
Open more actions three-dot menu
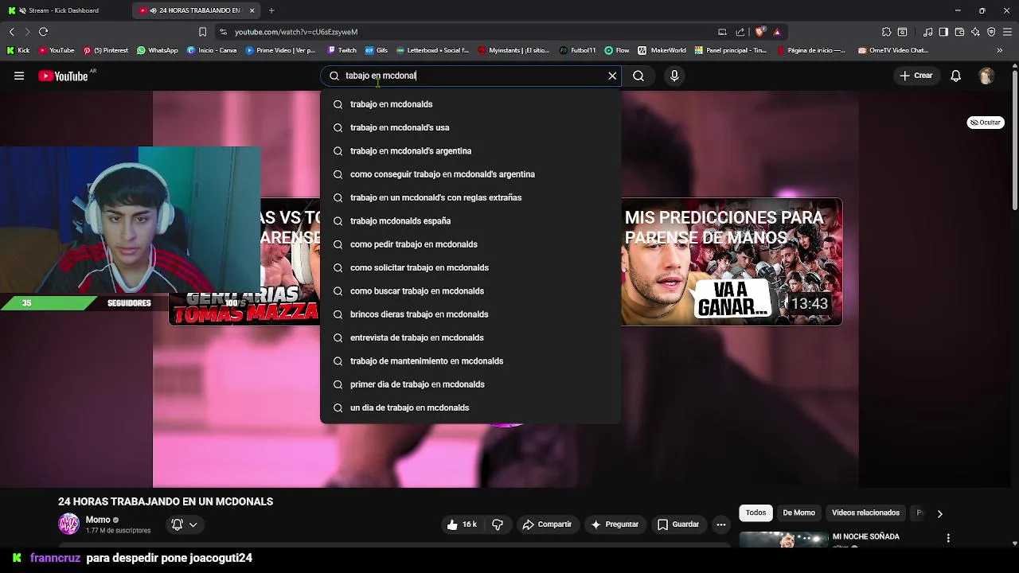coord(721,524)
